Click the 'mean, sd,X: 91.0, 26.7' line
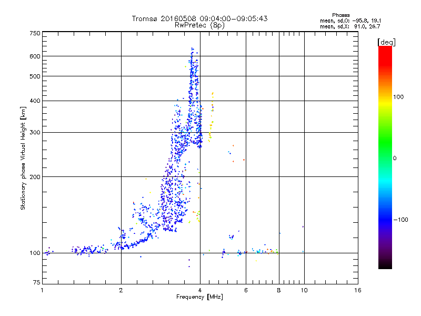This screenshot has width=421, height=316. point(350,26)
